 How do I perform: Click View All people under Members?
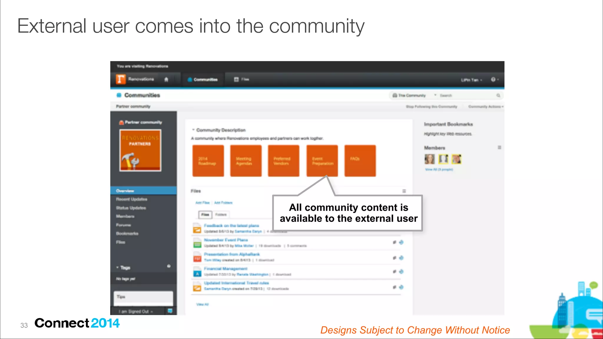[x=439, y=170]
